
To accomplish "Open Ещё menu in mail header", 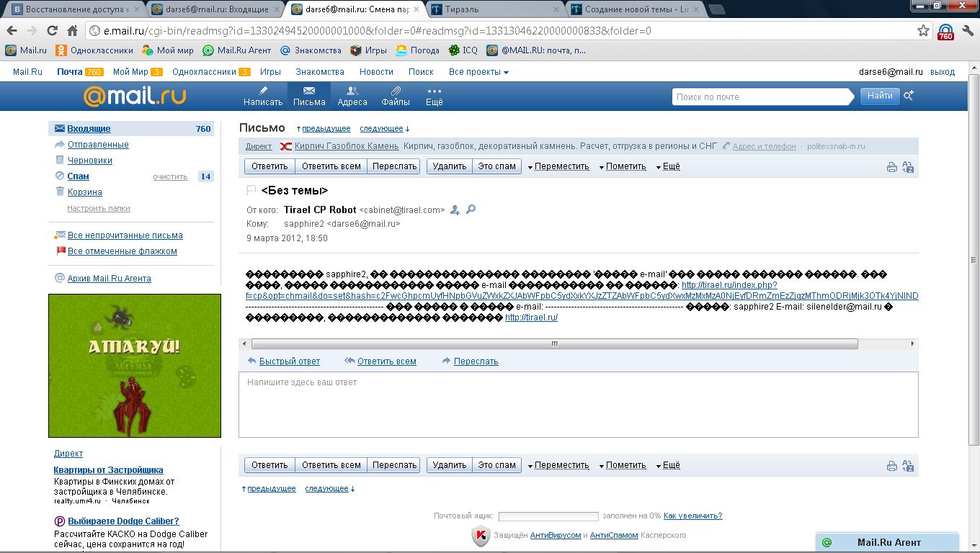I will [x=434, y=96].
